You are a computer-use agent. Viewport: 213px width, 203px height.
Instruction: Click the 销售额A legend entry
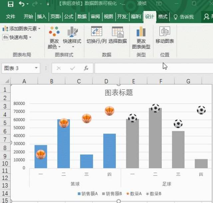click(88, 194)
